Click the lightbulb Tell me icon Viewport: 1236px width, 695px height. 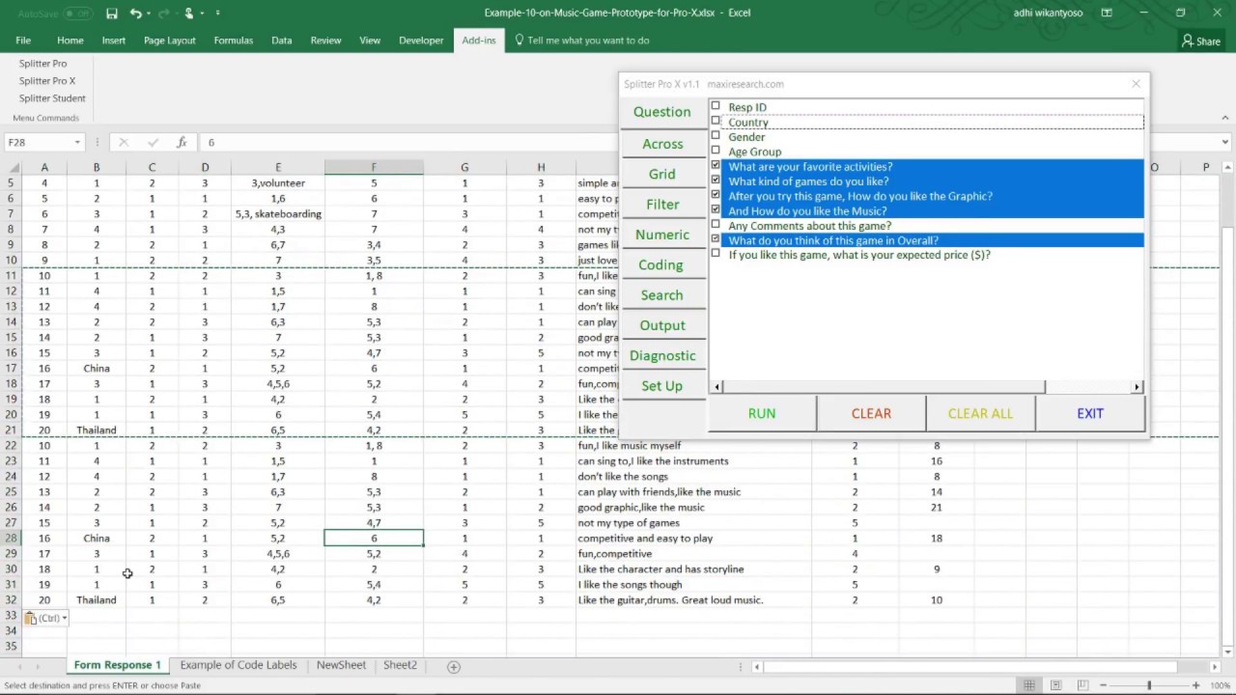pos(520,41)
